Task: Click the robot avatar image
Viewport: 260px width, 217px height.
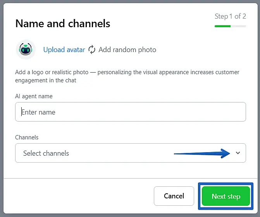Action: coord(26,49)
